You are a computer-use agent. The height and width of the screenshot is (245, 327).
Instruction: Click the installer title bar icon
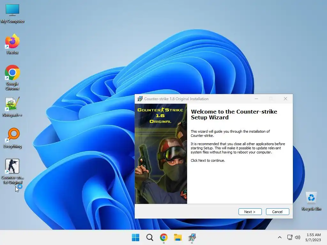(x=140, y=99)
